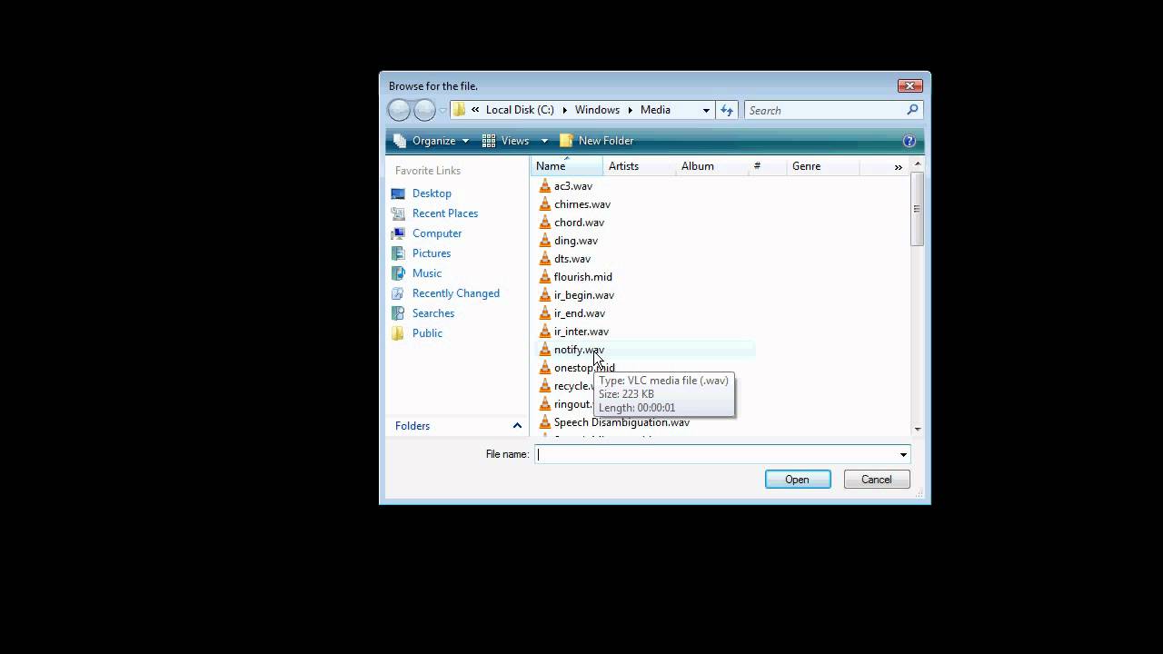1163x654 pixels.
Task: Click the VLC icon beside ir_end.wav
Action: 545,313
